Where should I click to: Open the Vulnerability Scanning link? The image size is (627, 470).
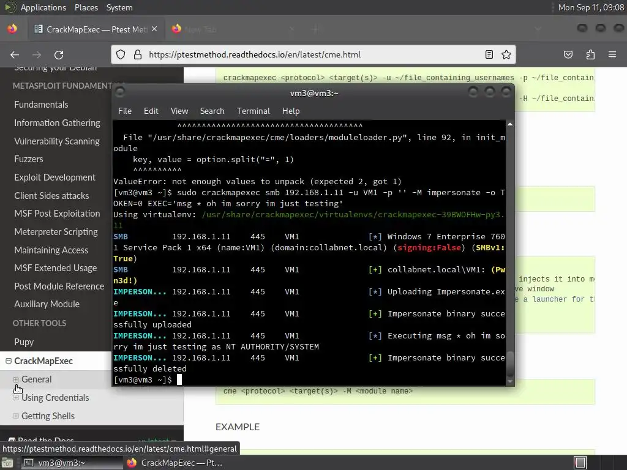pyautogui.click(x=57, y=141)
